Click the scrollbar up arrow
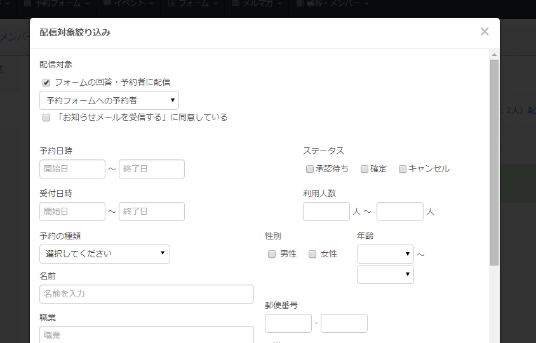 (x=494, y=55)
